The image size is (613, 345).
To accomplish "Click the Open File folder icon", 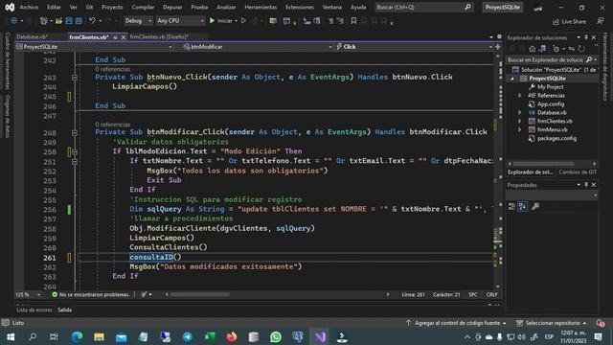I will click(58, 21).
